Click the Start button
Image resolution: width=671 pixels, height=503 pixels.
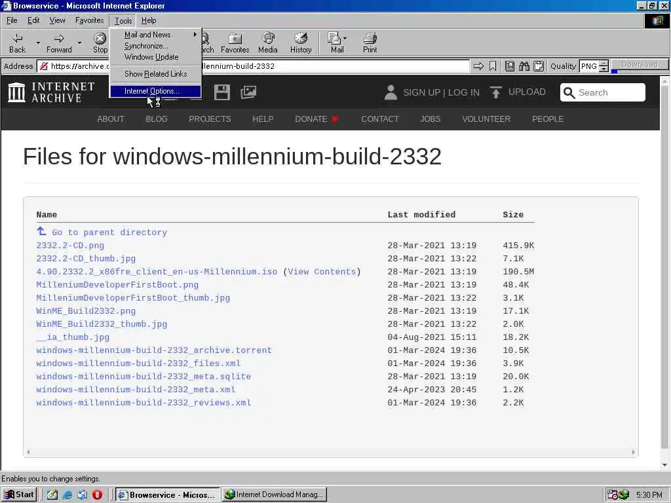19,495
